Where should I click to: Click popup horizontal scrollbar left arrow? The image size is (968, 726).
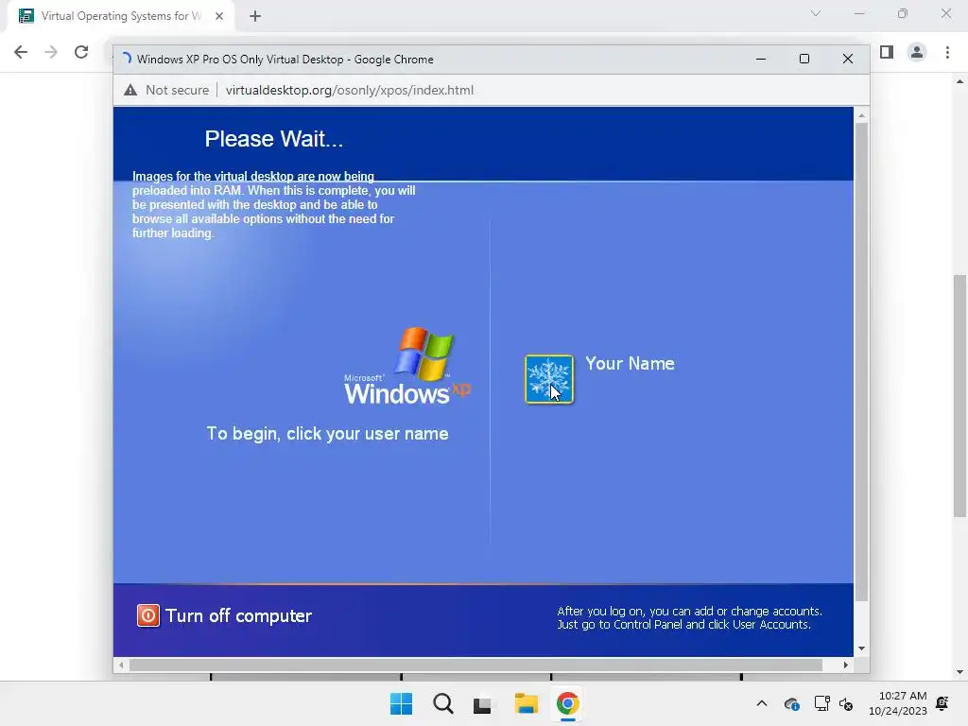[x=121, y=665]
